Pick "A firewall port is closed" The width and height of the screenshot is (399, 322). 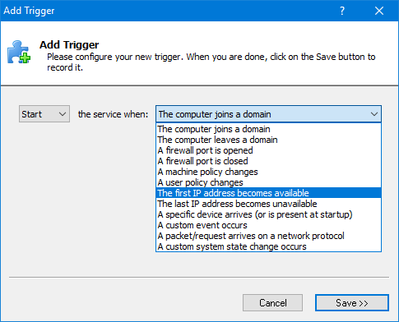coord(268,161)
